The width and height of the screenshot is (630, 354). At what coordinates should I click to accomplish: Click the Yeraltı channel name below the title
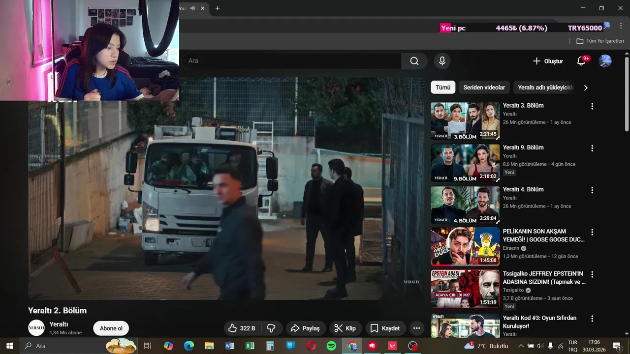click(59, 324)
